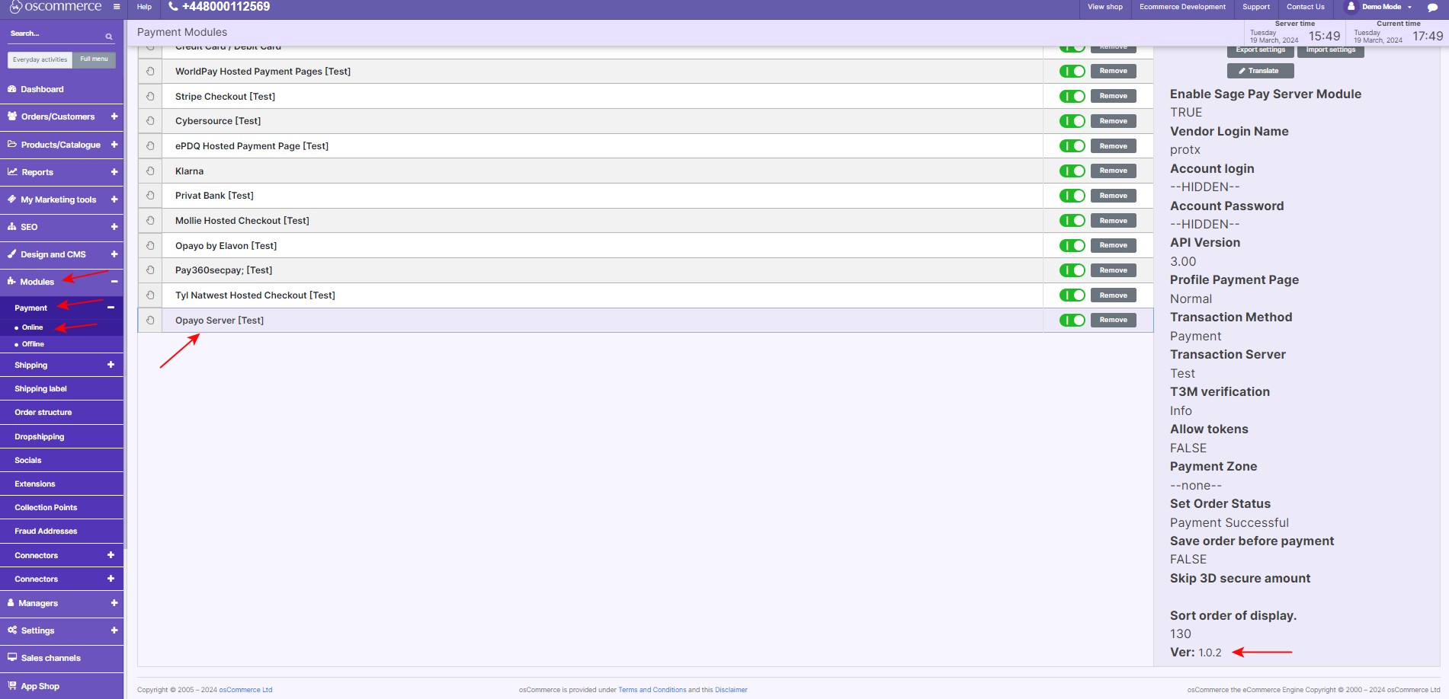Click the phone icon before +448000112569
Image resolution: width=1449 pixels, height=699 pixels.
pos(173,6)
